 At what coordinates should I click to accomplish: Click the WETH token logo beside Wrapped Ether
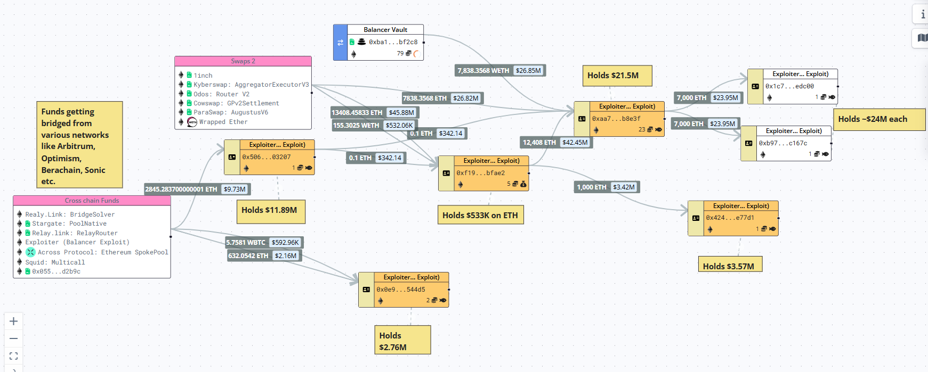(x=192, y=122)
